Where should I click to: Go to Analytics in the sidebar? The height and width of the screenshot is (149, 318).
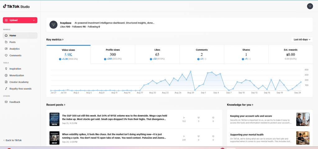[20, 49]
